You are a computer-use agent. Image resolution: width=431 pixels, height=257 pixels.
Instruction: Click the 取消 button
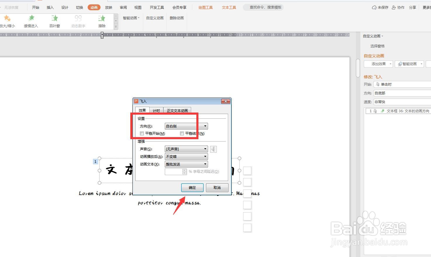(217, 188)
